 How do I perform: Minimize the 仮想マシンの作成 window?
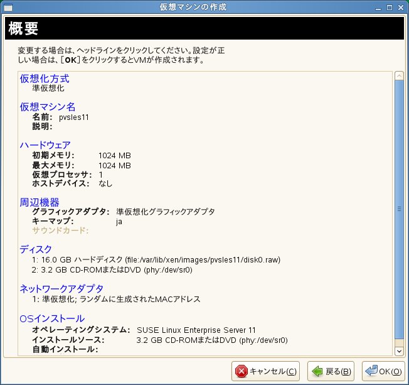coord(379,8)
